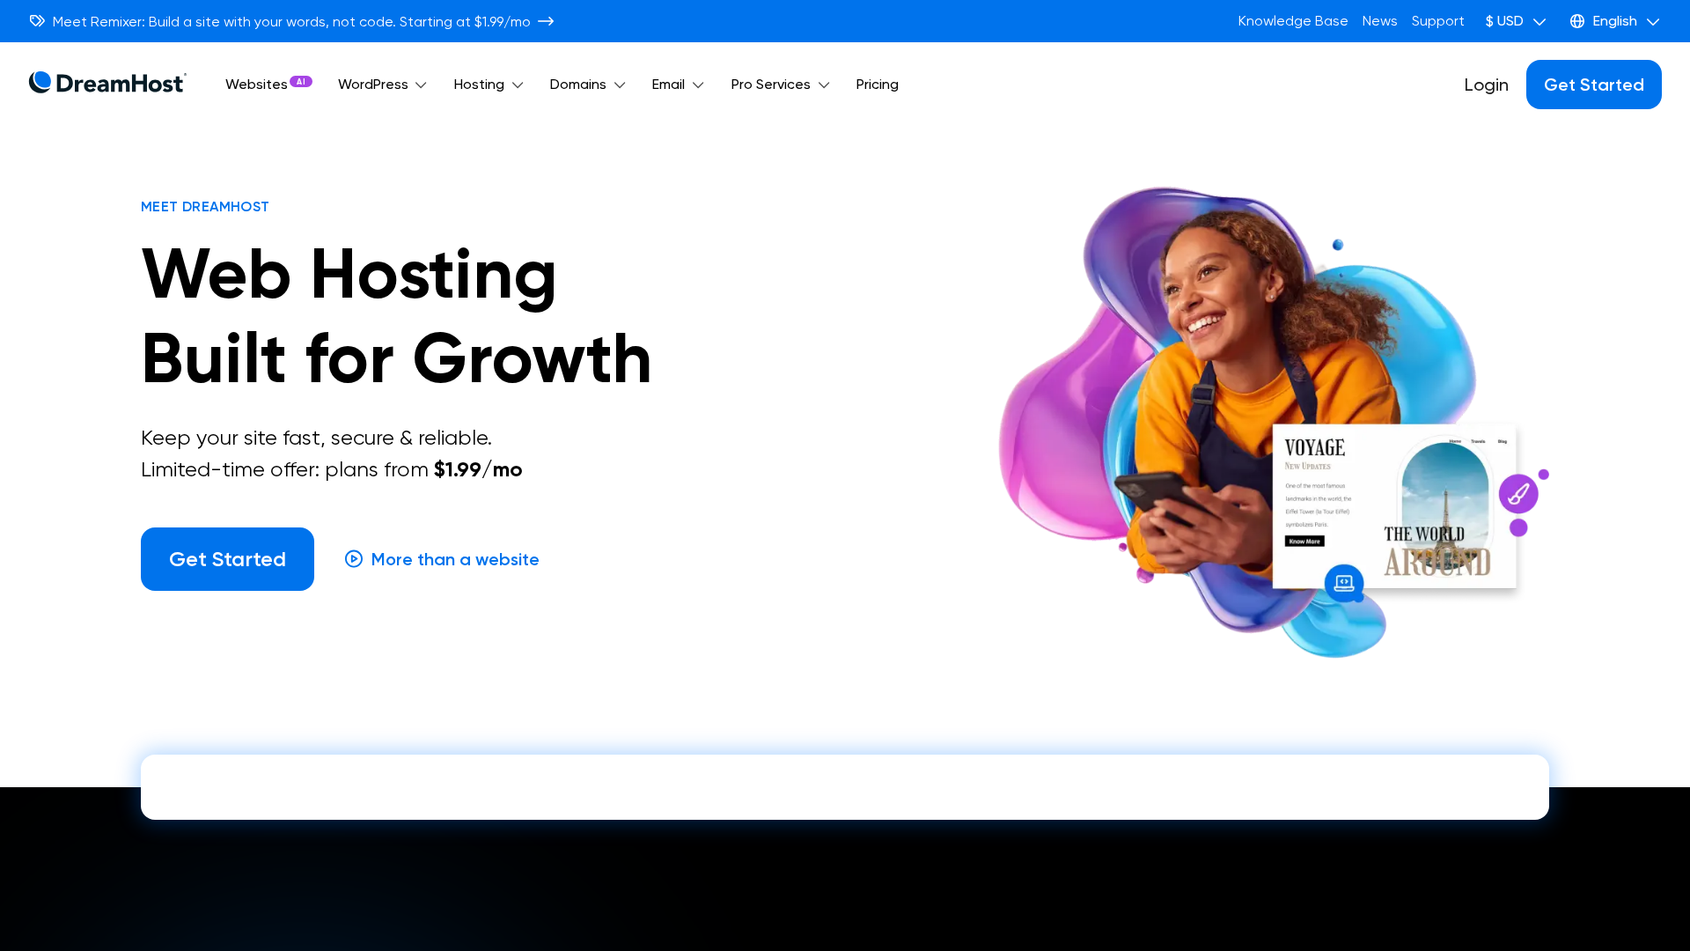Click the Meet Remixer promo text
The height and width of the screenshot is (951, 1690).
[x=291, y=21]
